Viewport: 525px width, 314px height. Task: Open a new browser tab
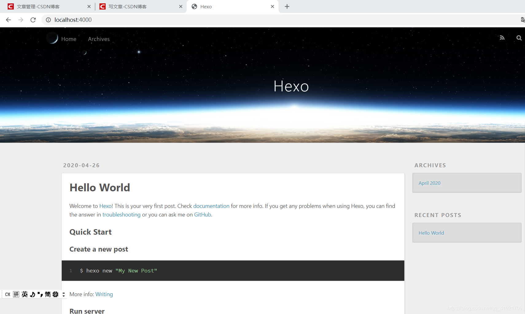[x=287, y=6]
